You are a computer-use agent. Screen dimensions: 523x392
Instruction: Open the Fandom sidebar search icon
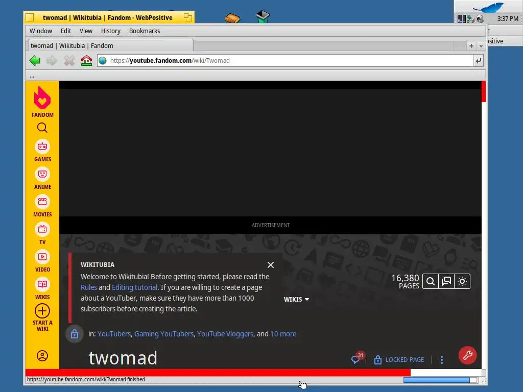[42, 128]
